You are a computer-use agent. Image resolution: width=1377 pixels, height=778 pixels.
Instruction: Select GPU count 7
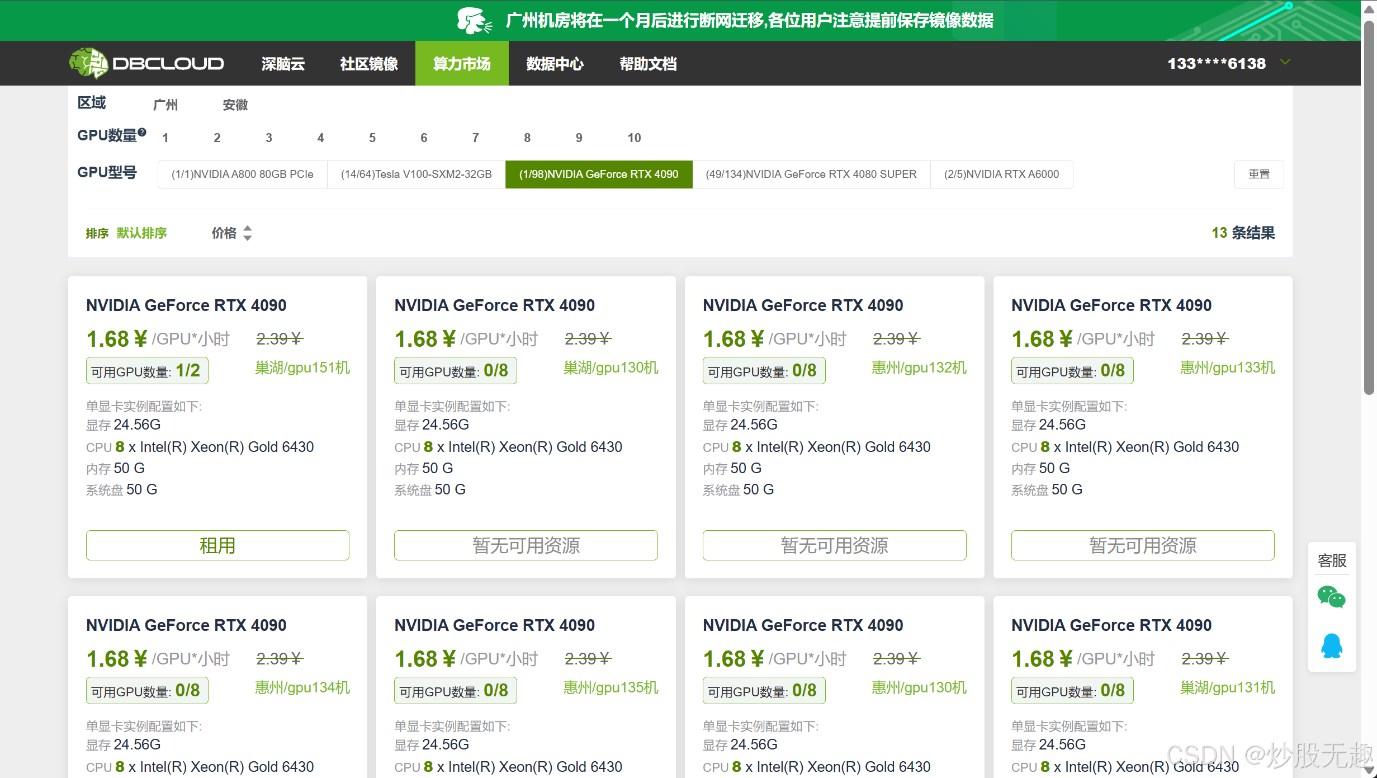(x=476, y=138)
